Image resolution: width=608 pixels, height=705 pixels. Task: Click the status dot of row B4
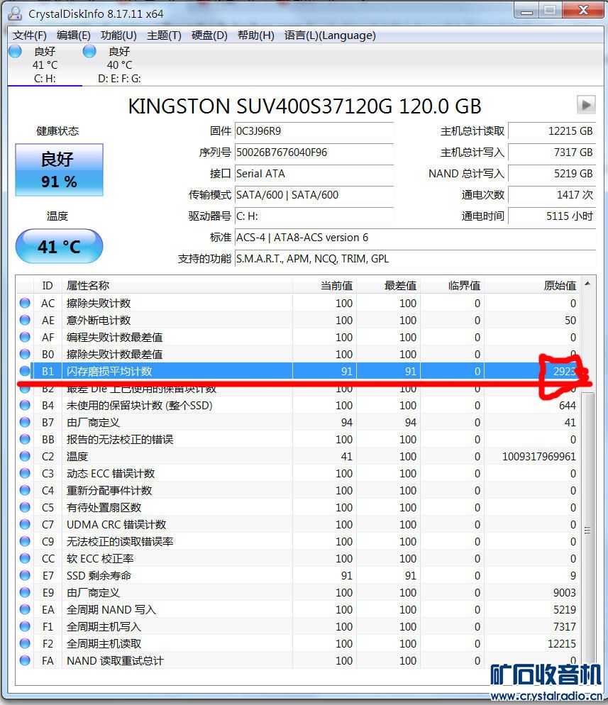[x=25, y=405]
